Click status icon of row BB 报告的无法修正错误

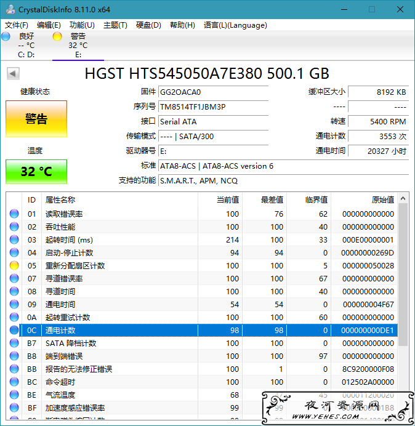point(14,369)
